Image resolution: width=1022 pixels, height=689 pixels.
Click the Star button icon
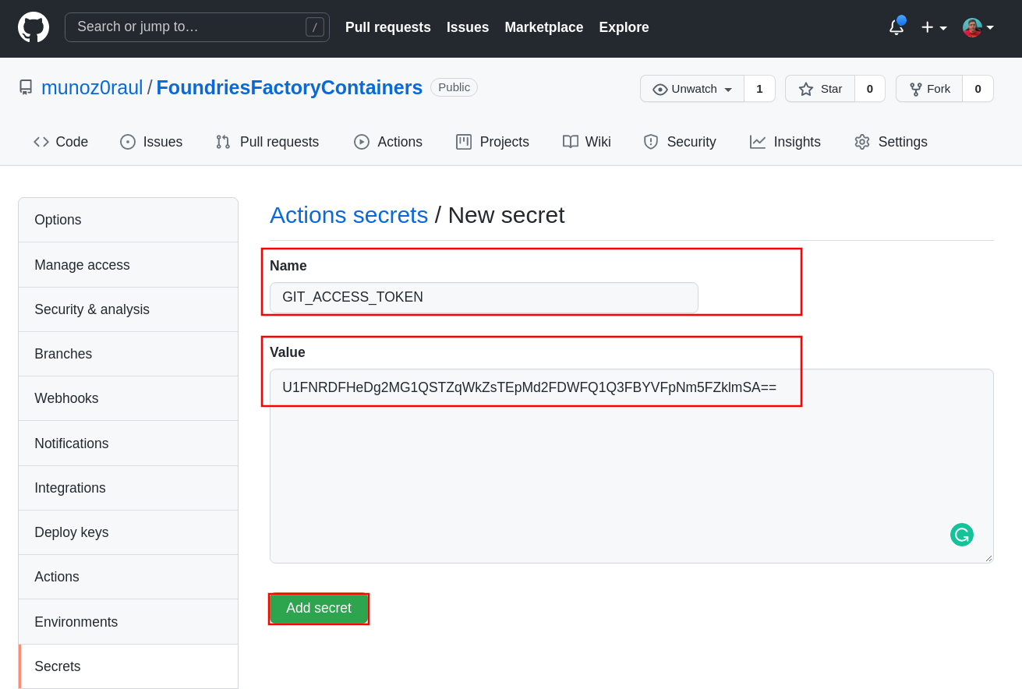pos(806,89)
